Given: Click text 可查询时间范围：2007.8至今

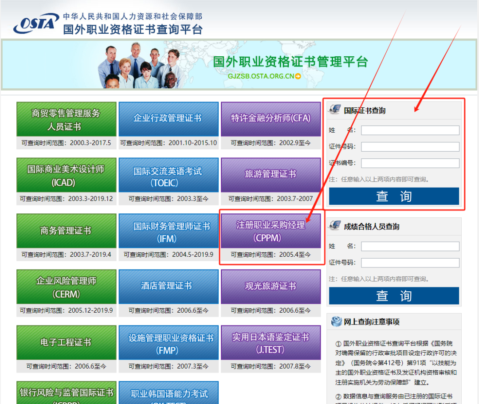Looking at the screenshot, I should tap(271, 366).
